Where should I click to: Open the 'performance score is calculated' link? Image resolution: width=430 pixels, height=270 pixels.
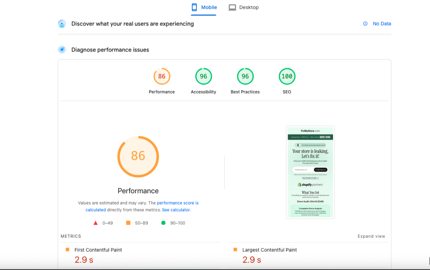[x=178, y=203]
